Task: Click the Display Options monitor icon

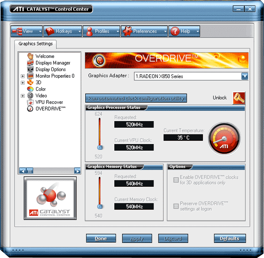Action: pos(30,69)
